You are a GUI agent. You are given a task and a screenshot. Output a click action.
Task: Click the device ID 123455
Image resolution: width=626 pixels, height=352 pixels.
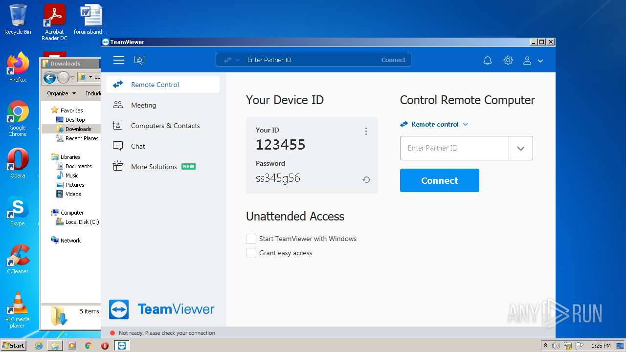pos(281,145)
